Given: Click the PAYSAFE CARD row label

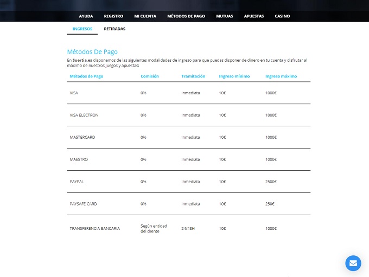Looking at the screenshot, I should pos(84,204).
